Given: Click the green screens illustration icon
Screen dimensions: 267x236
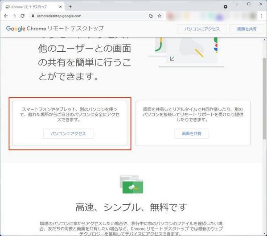Looking at the screenshot, I should point(131,185).
